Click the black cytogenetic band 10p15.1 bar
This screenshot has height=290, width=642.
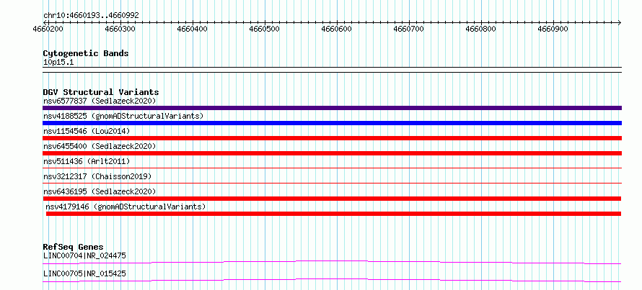pyautogui.click(x=332, y=70)
